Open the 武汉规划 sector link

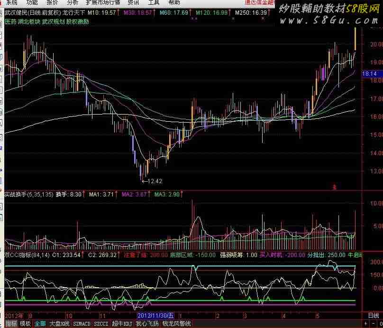coord(53,22)
